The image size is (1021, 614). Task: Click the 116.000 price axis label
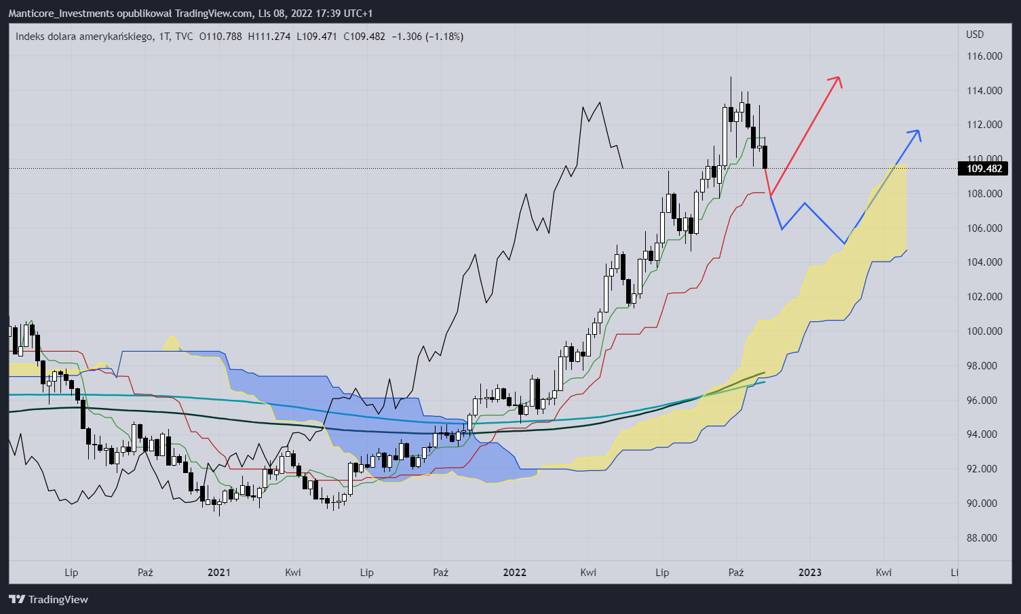coord(984,56)
